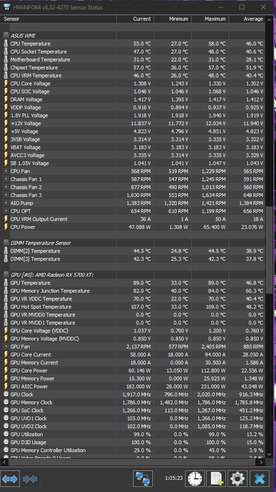Viewport: 276px width, 492px height.
Task: Click the horizontal scrollbar right arrow
Action: click(261, 462)
